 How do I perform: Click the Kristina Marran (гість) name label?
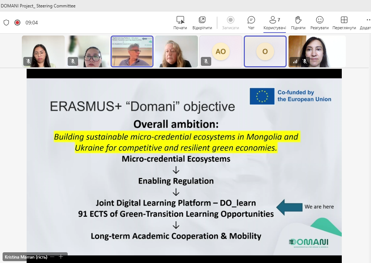tap(26, 257)
